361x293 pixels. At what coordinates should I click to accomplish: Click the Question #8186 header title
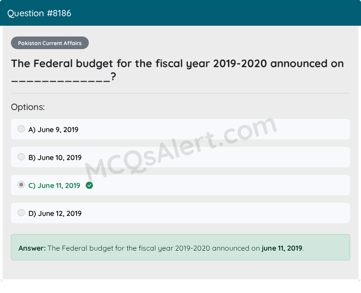point(39,14)
